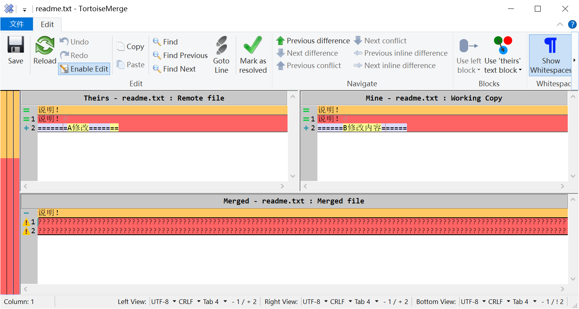Image resolution: width=579 pixels, height=309 pixels.
Task: Click warning icon on Merged line 2
Action: pyautogui.click(x=26, y=231)
